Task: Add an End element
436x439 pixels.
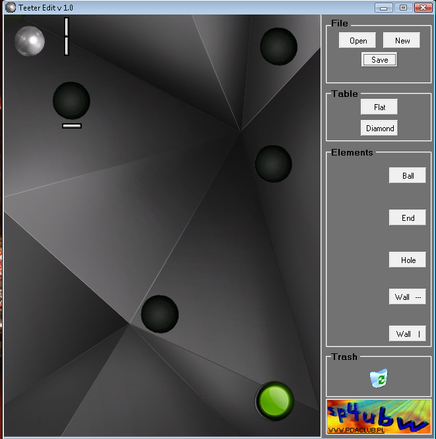Action: point(408,218)
